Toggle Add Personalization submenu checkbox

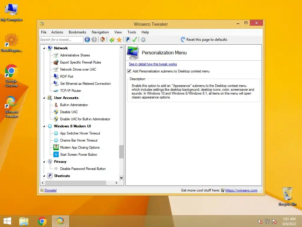tap(129, 71)
